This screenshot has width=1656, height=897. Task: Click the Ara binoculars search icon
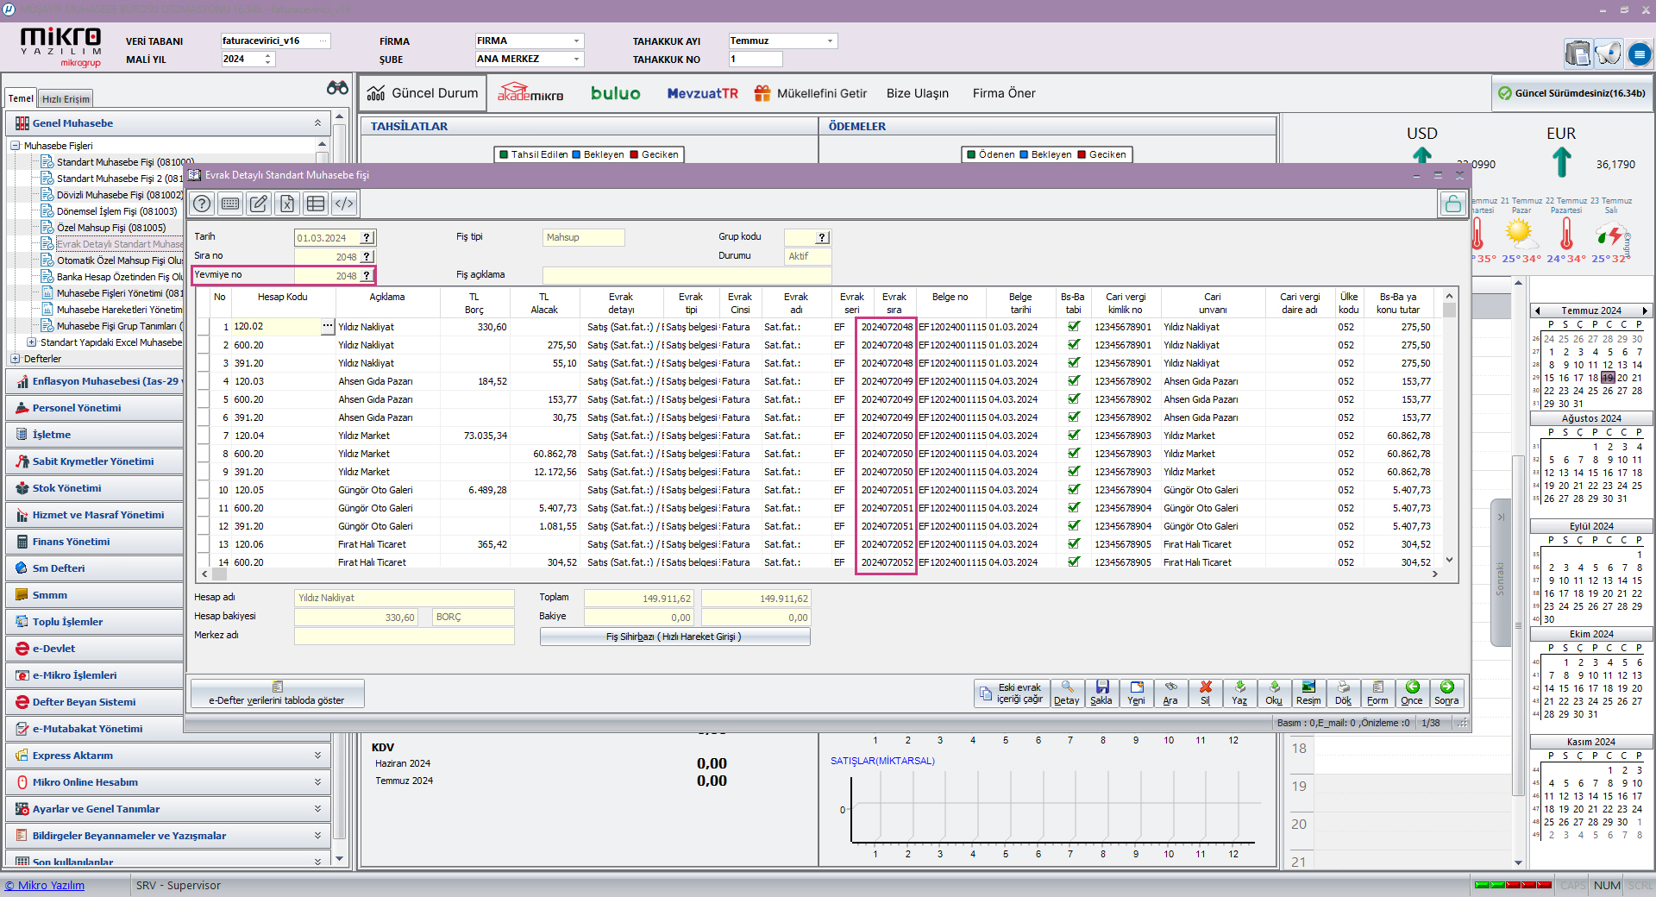pyautogui.click(x=1170, y=692)
